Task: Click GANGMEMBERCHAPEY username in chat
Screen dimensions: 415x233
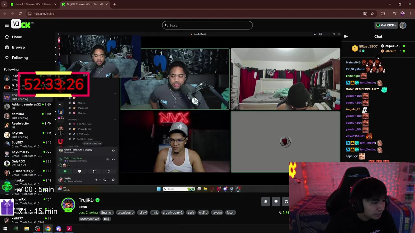Action: [x=362, y=89]
